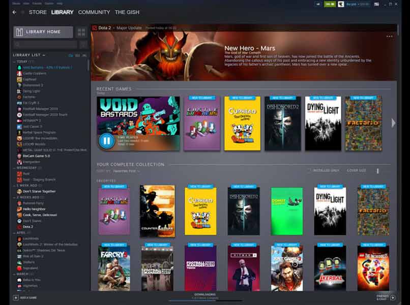Click ADD A GAME plus icon

(16, 298)
